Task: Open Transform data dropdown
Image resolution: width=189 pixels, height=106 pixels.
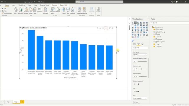Action: point(53,11)
